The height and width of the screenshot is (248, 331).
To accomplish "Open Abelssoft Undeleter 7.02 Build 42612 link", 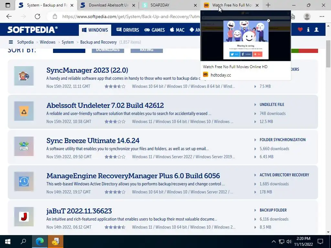I will pos(105,106).
